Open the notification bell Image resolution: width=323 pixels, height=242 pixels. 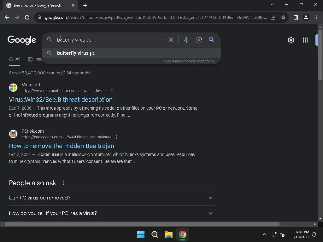tap(314, 234)
